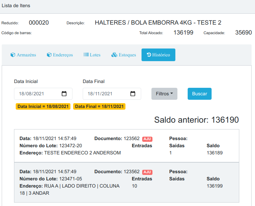Screen dimensions: 255x206
Task: Click saldo value 136199 in second record
Action: [x=215, y=186]
